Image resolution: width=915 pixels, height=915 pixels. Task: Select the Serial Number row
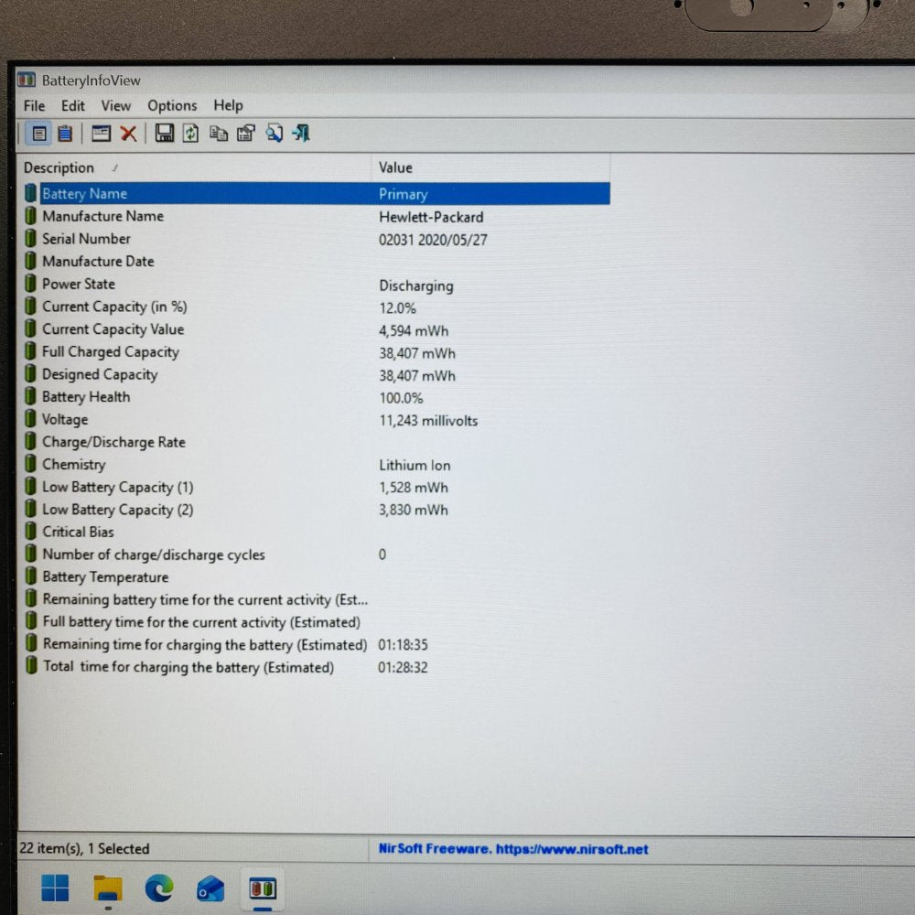click(x=317, y=239)
